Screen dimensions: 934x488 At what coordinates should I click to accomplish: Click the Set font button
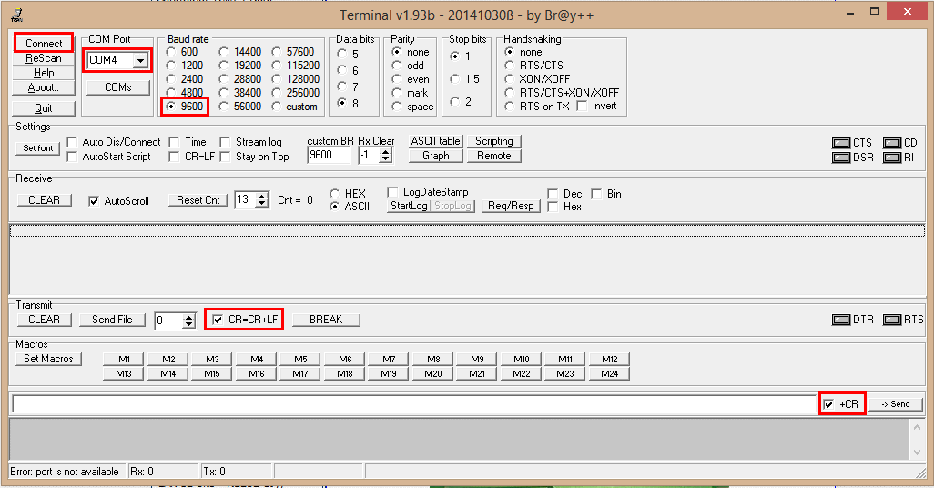[x=37, y=148]
